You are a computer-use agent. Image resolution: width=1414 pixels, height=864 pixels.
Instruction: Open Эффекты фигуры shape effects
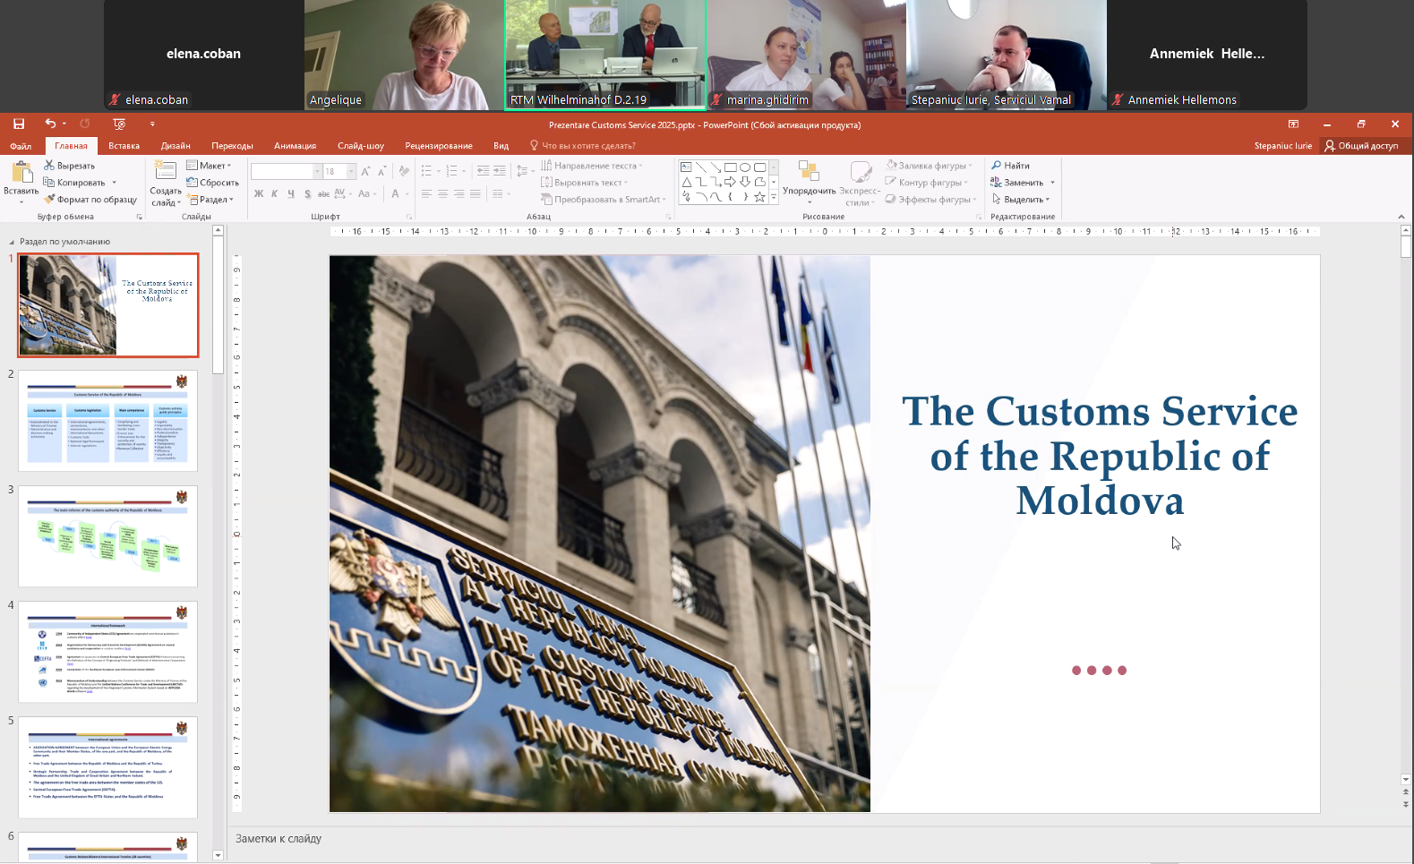tap(930, 200)
